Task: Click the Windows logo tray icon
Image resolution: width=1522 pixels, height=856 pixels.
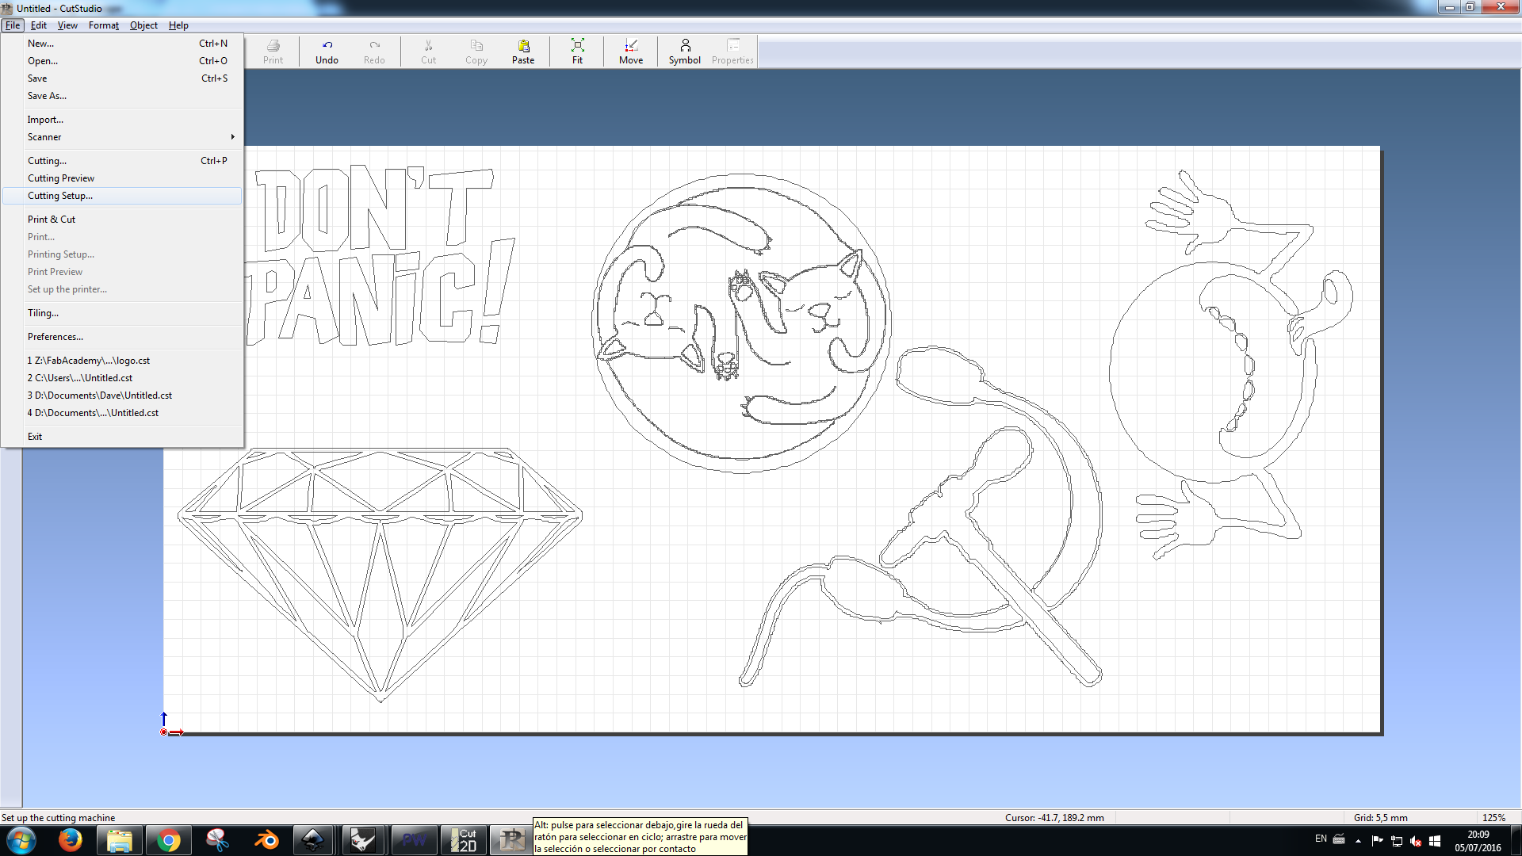Action: pyautogui.click(x=1435, y=841)
